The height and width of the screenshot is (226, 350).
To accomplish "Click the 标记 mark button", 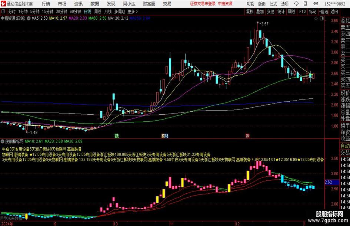I will [x=313, y=12].
